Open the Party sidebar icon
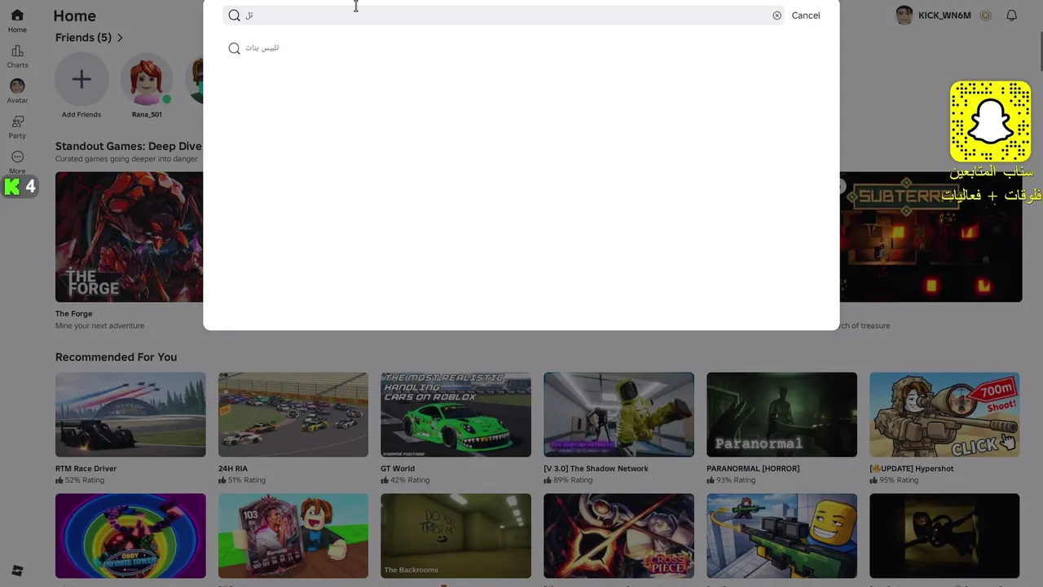Screen dimensions: 1043x587 click(17, 121)
